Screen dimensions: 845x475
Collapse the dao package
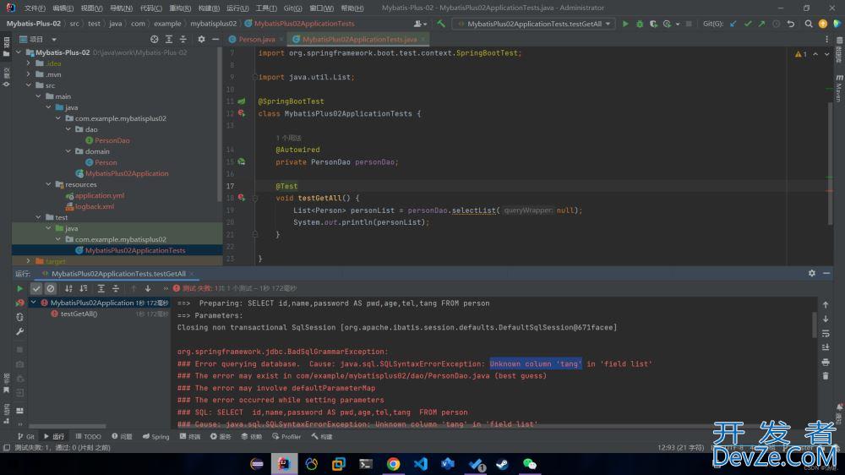(x=68, y=129)
